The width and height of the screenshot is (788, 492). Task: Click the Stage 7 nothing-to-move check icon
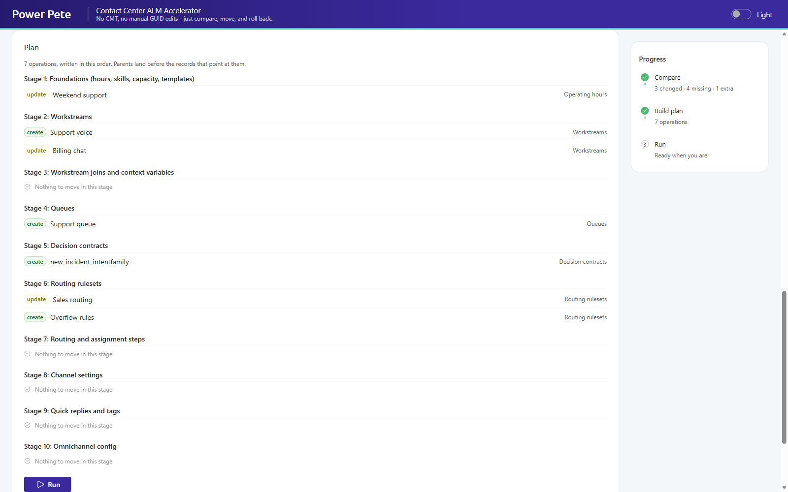28,354
